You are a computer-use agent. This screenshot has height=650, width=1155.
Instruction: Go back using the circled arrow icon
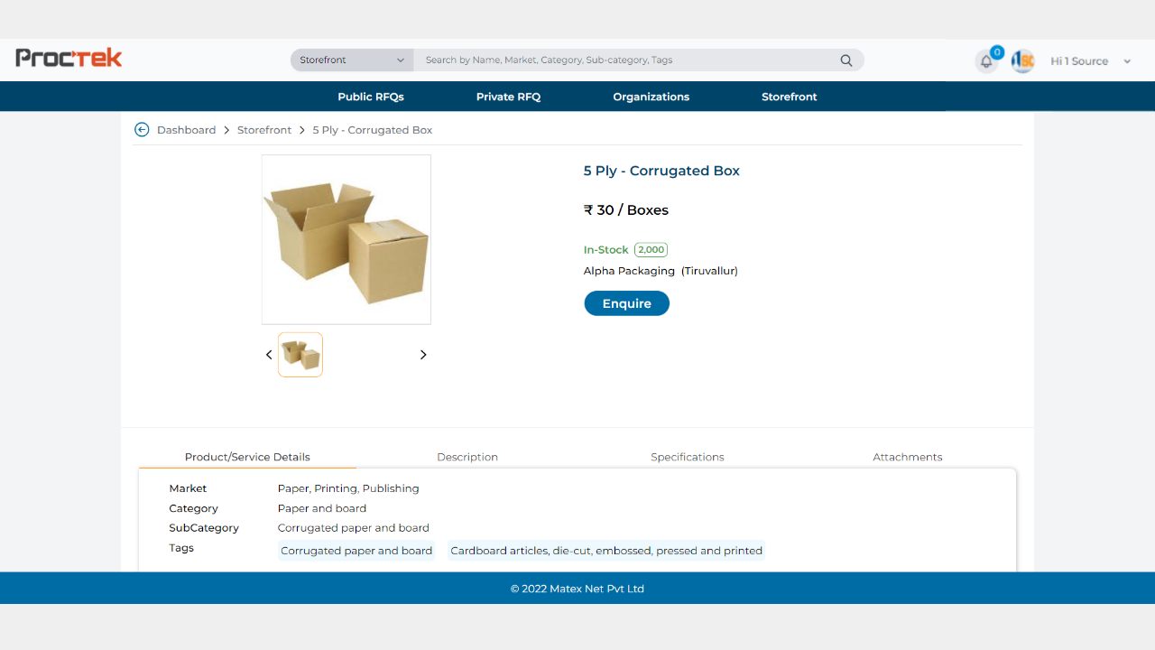click(142, 130)
